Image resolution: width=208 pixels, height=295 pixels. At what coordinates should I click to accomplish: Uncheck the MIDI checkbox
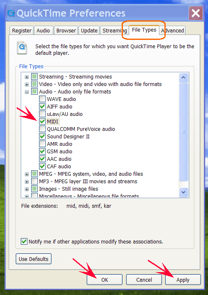pyautogui.click(x=42, y=122)
